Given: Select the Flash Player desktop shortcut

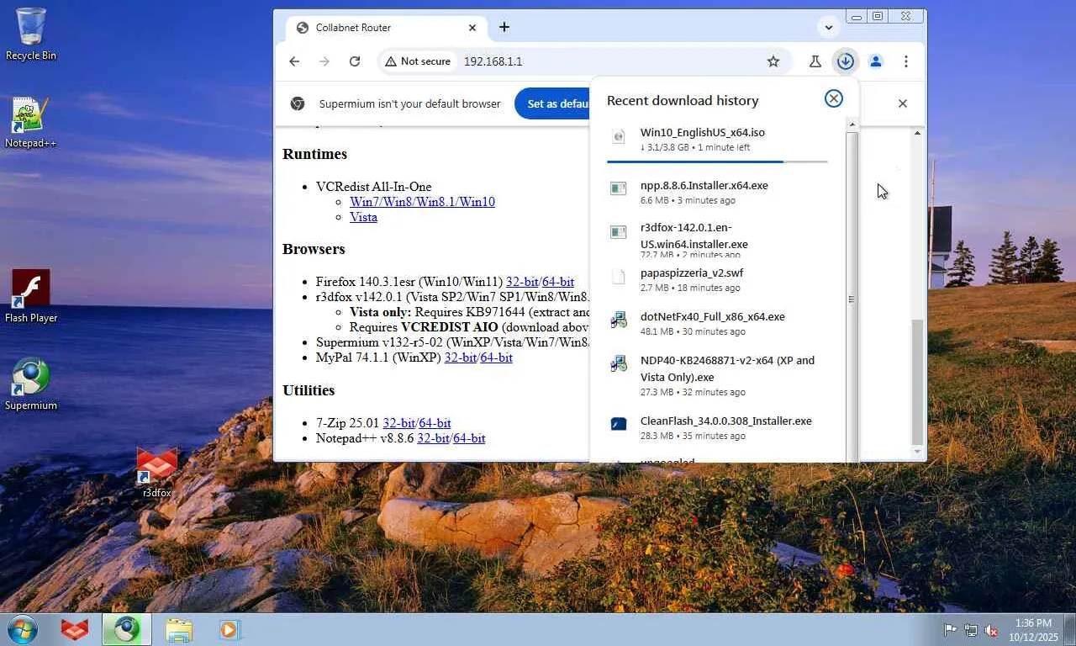Looking at the screenshot, I should pos(31,296).
